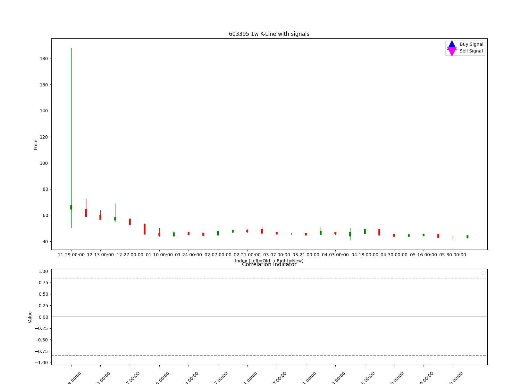Click the '05-30 00:00' x-axis tick label

[x=453, y=255]
